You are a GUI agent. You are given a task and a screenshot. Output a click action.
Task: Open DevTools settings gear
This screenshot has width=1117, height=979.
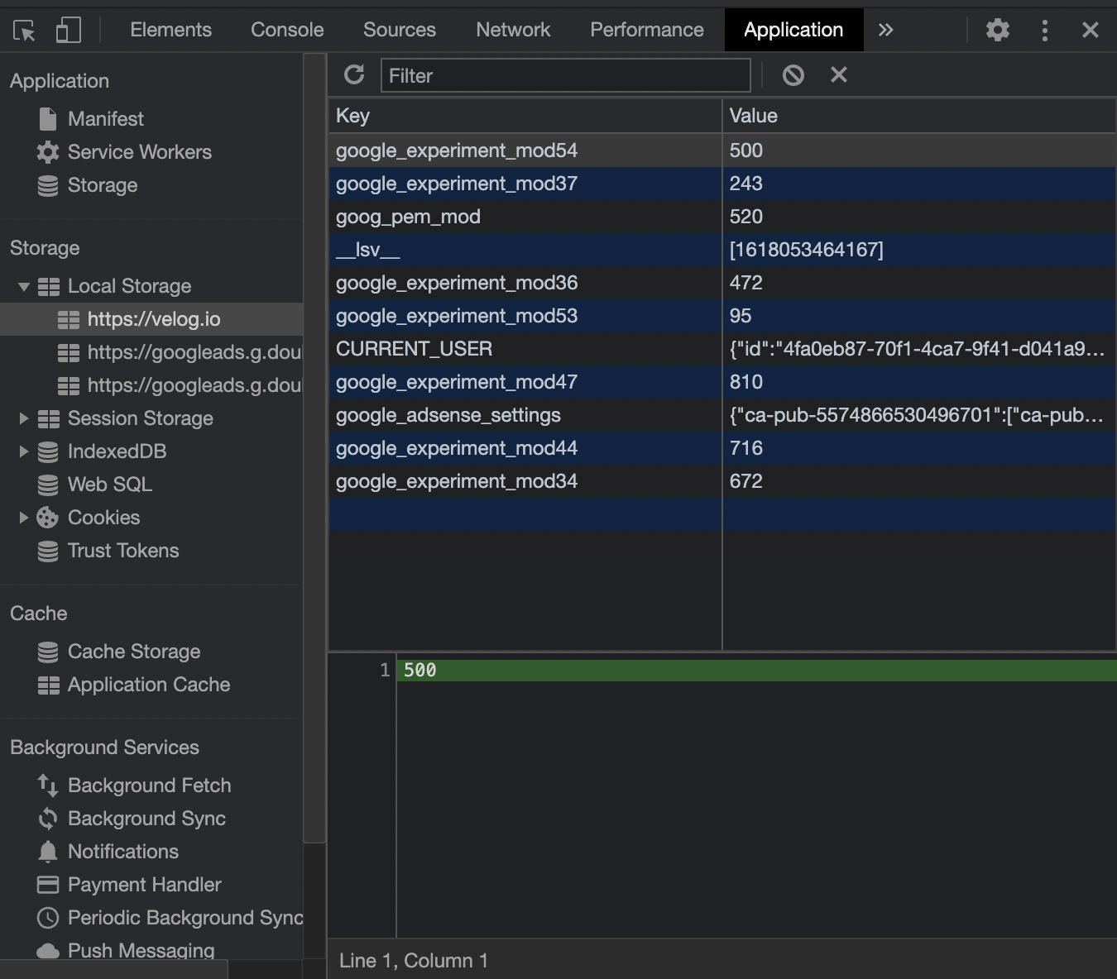coord(998,30)
